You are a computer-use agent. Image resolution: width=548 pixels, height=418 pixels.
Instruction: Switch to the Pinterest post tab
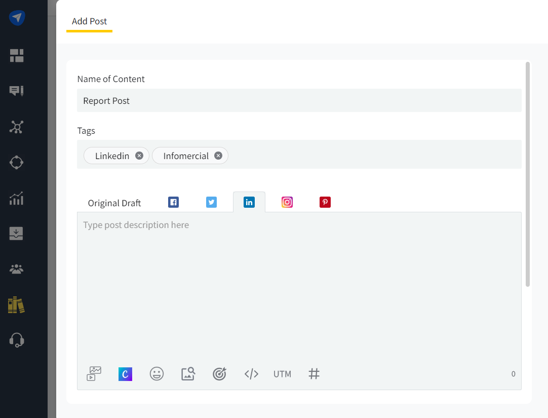[x=325, y=202]
